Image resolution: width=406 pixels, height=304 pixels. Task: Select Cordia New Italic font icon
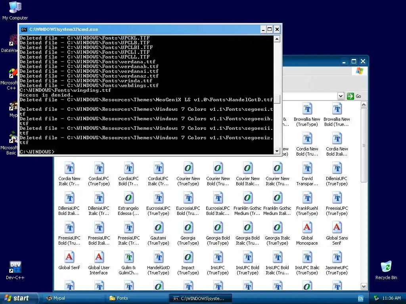[x=69, y=174]
